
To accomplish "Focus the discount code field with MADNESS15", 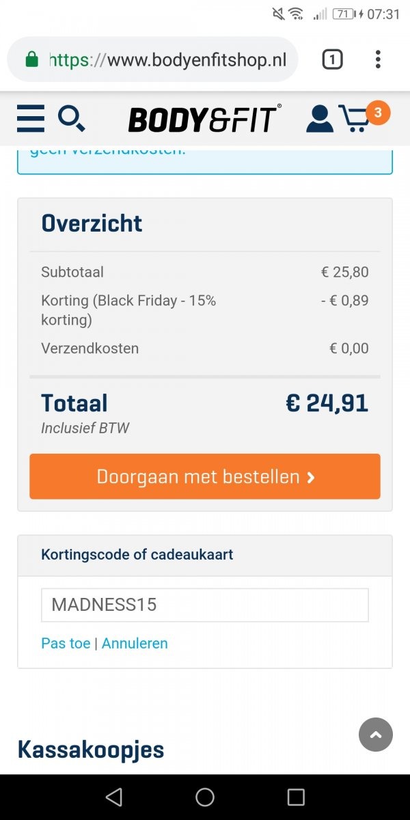I will point(205,605).
